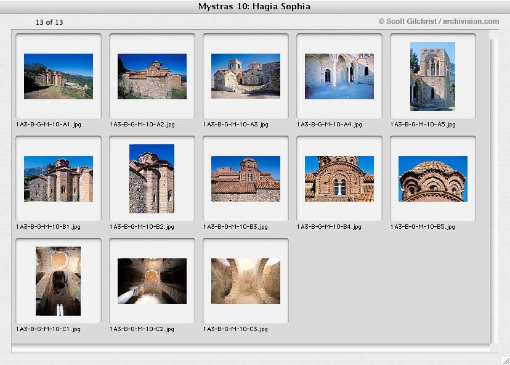This screenshot has width=510, height=365.
Task: Click filename 1A3-B-G-M-10-A3.jpg
Action: (236, 125)
